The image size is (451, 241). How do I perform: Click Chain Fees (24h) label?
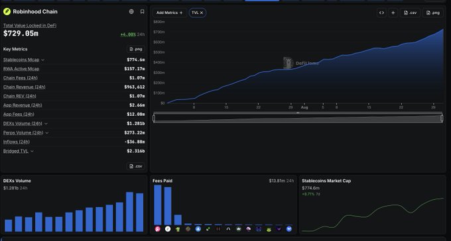tap(21, 78)
